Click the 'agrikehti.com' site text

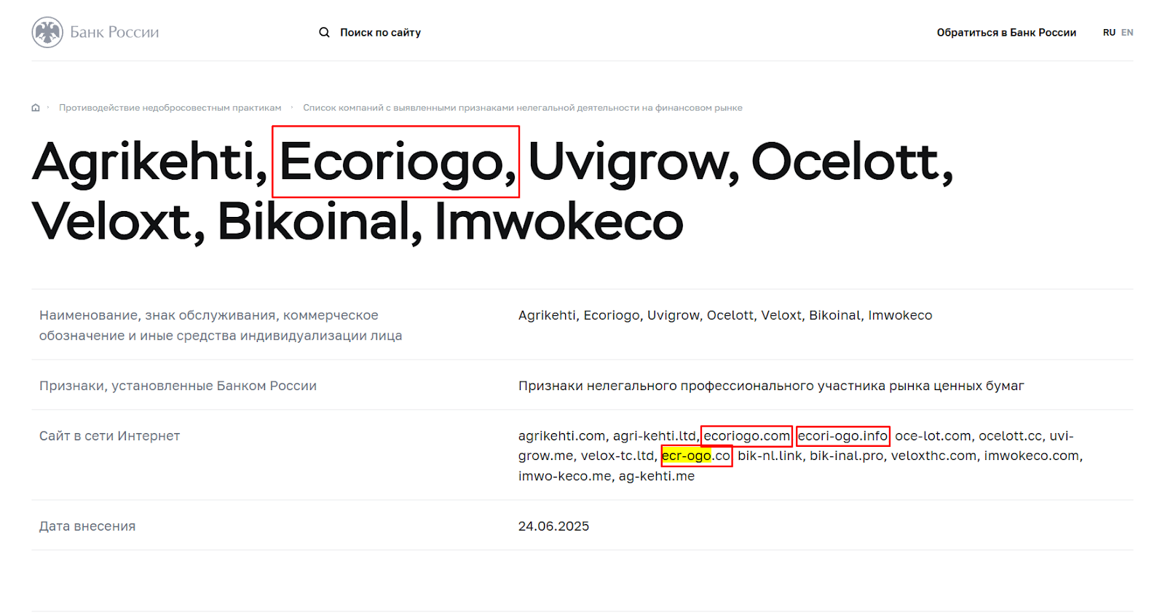pyautogui.click(x=561, y=436)
